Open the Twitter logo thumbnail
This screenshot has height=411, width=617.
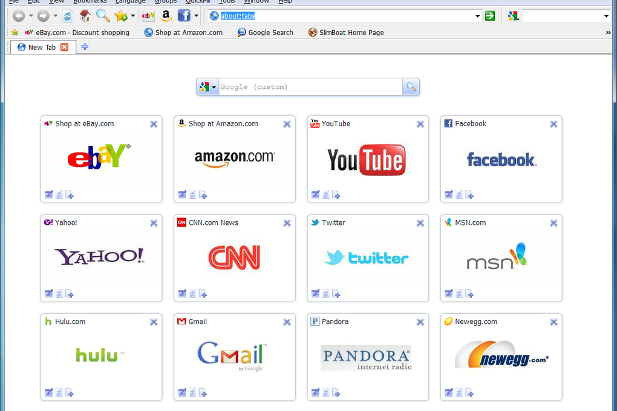[367, 258]
